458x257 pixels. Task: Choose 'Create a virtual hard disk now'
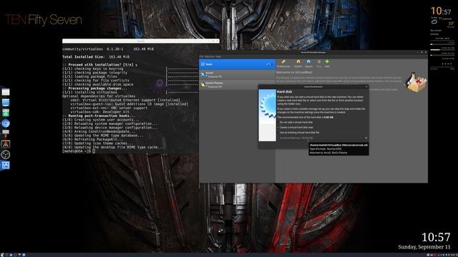point(296,127)
